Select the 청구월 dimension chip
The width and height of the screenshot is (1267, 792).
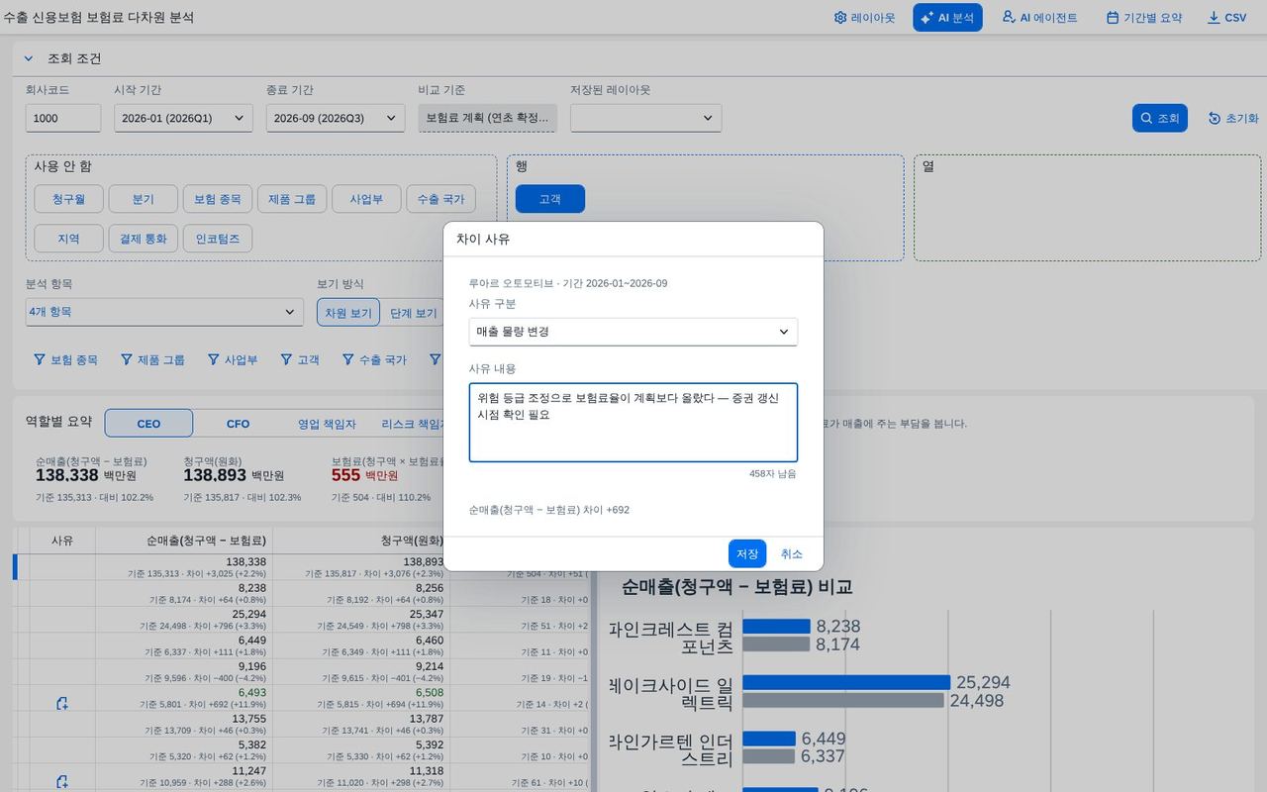pos(68,199)
